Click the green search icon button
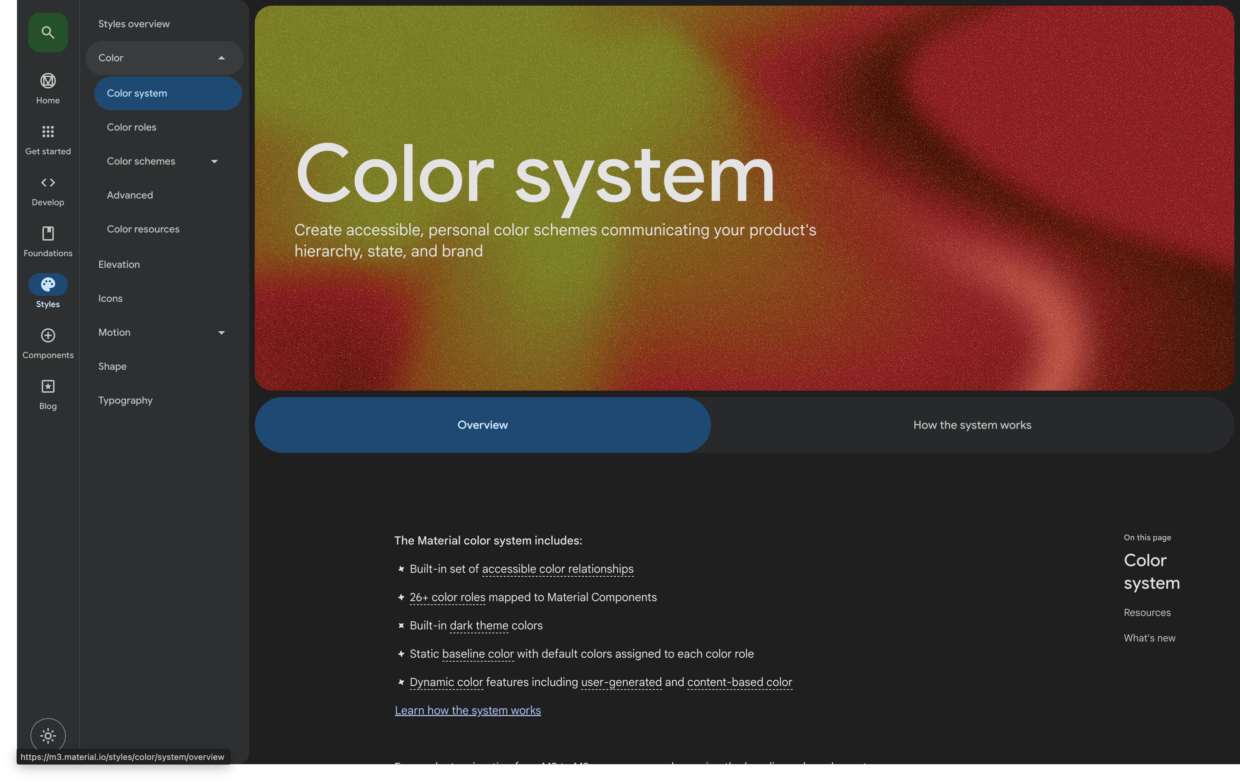This screenshot has height=784, width=1240. pyautogui.click(x=48, y=33)
